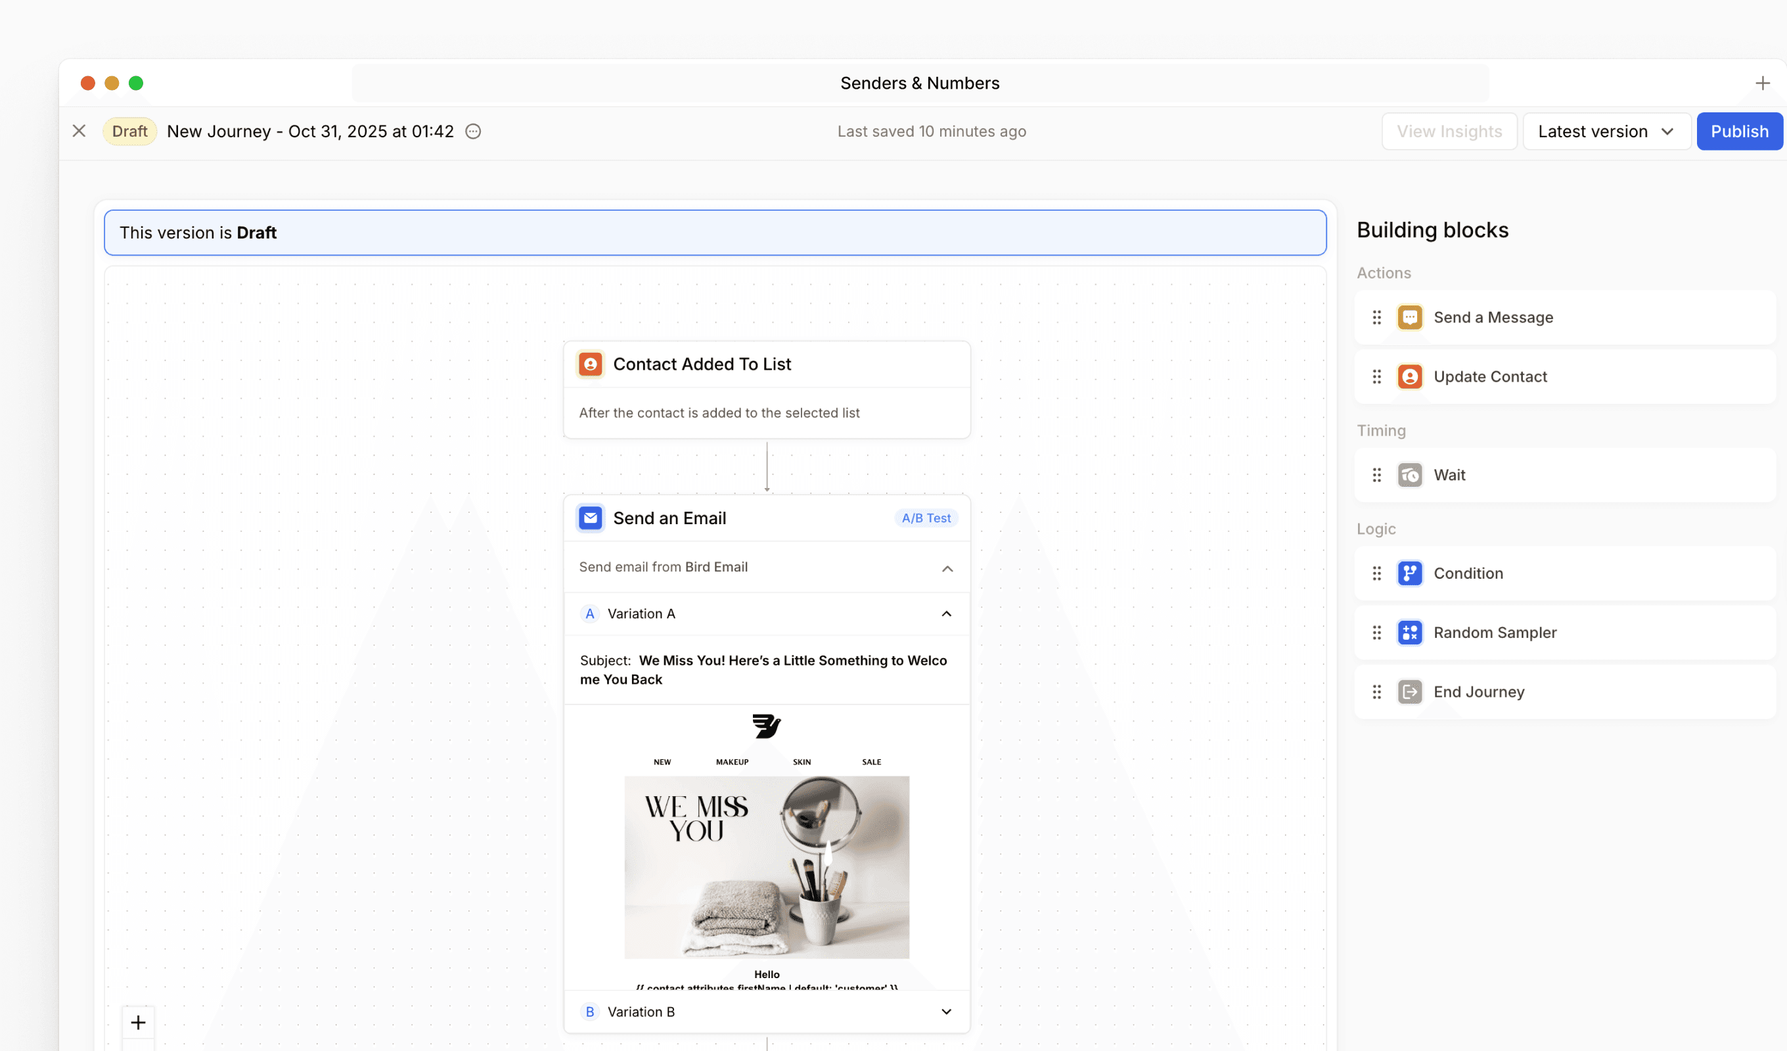
Task: Click the drag handle beside Wait
Action: point(1376,475)
